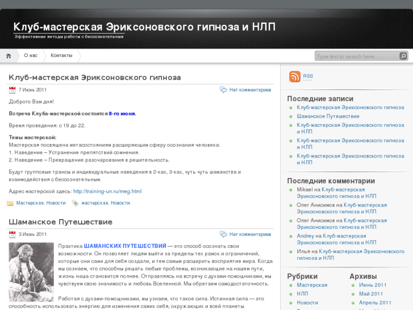Open post title Шаманское Путешествие
The image size is (413, 310).
(61, 222)
